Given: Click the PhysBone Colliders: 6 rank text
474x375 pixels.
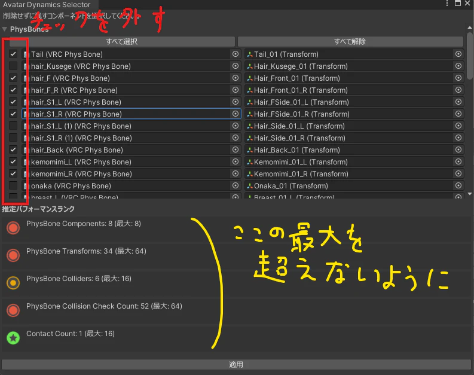Looking at the screenshot, I should point(78,279).
